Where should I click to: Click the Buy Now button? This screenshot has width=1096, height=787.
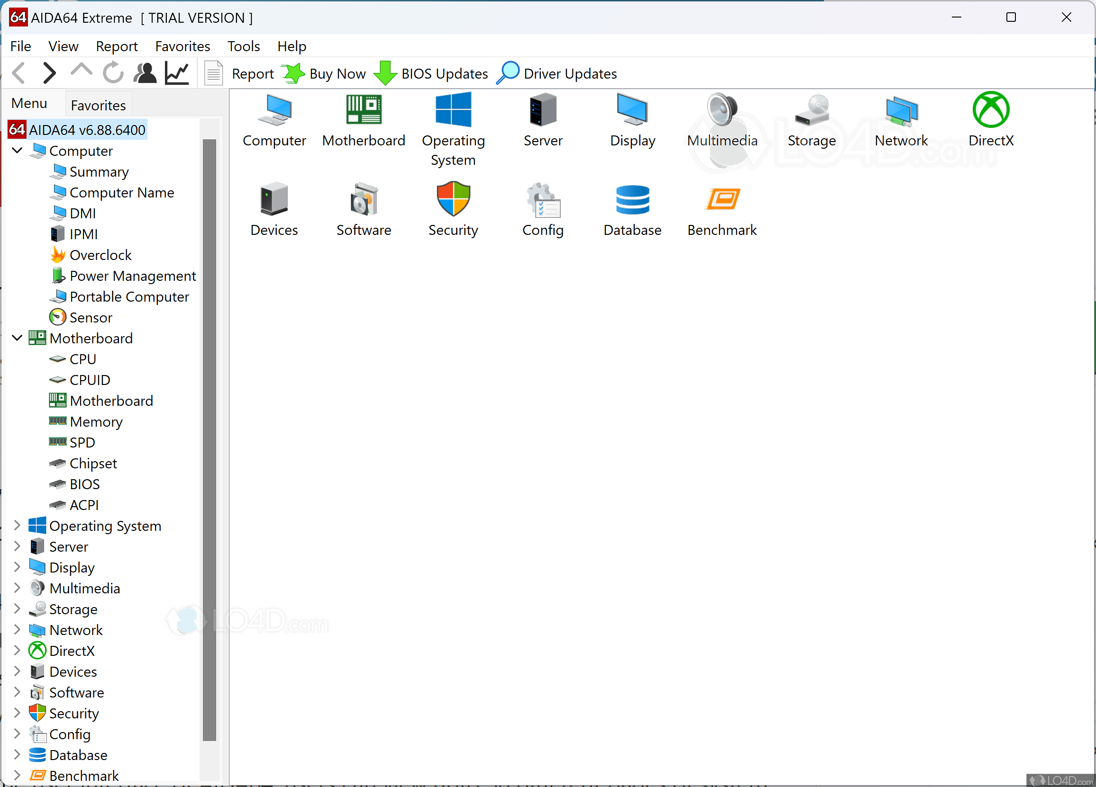[324, 74]
